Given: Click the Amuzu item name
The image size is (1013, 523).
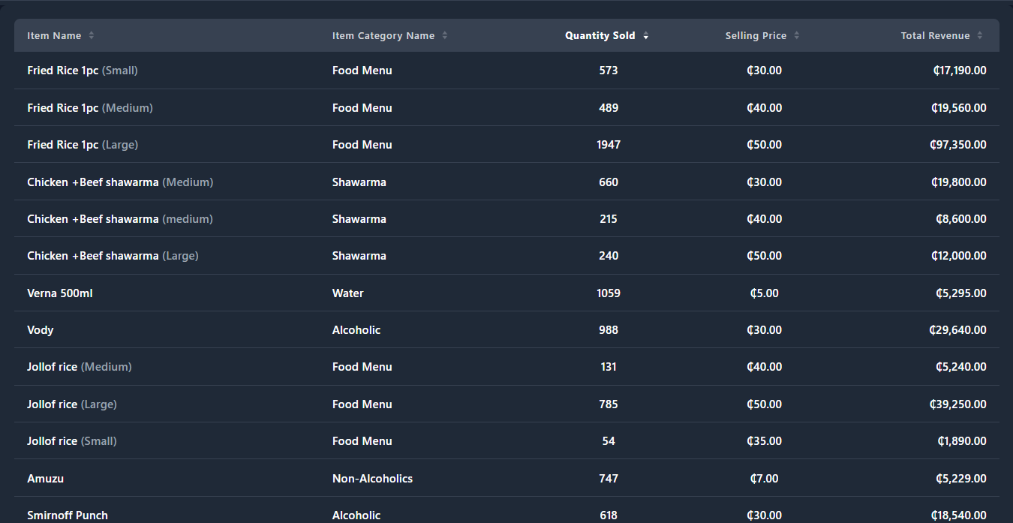Looking at the screenshot, I should pyautogui.click(x=45, y=479).
